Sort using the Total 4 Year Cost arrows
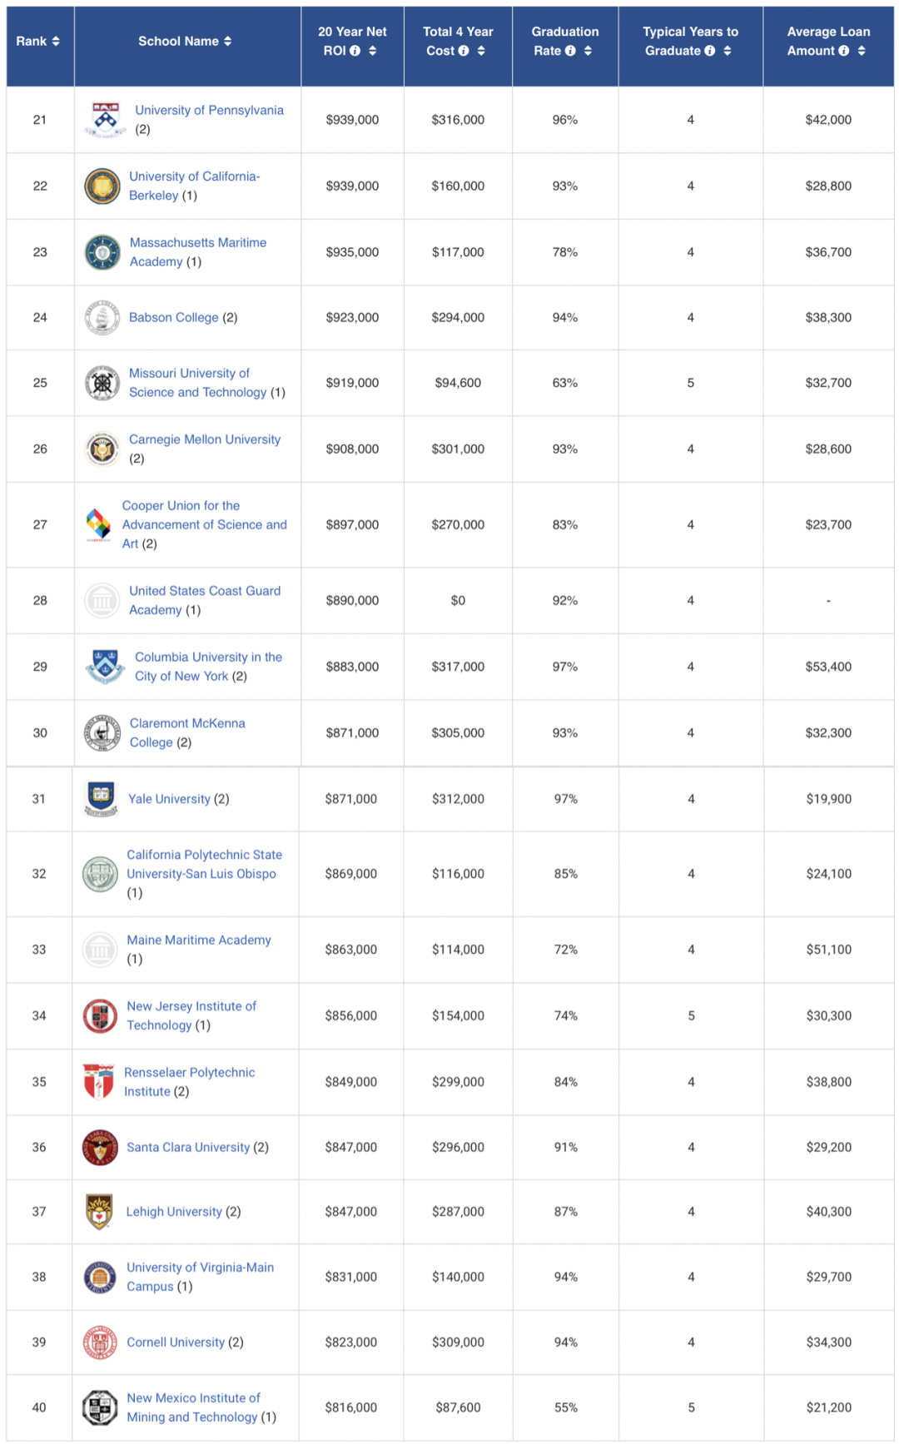This screenshot has height=1444, width=899. coord(481,51)
